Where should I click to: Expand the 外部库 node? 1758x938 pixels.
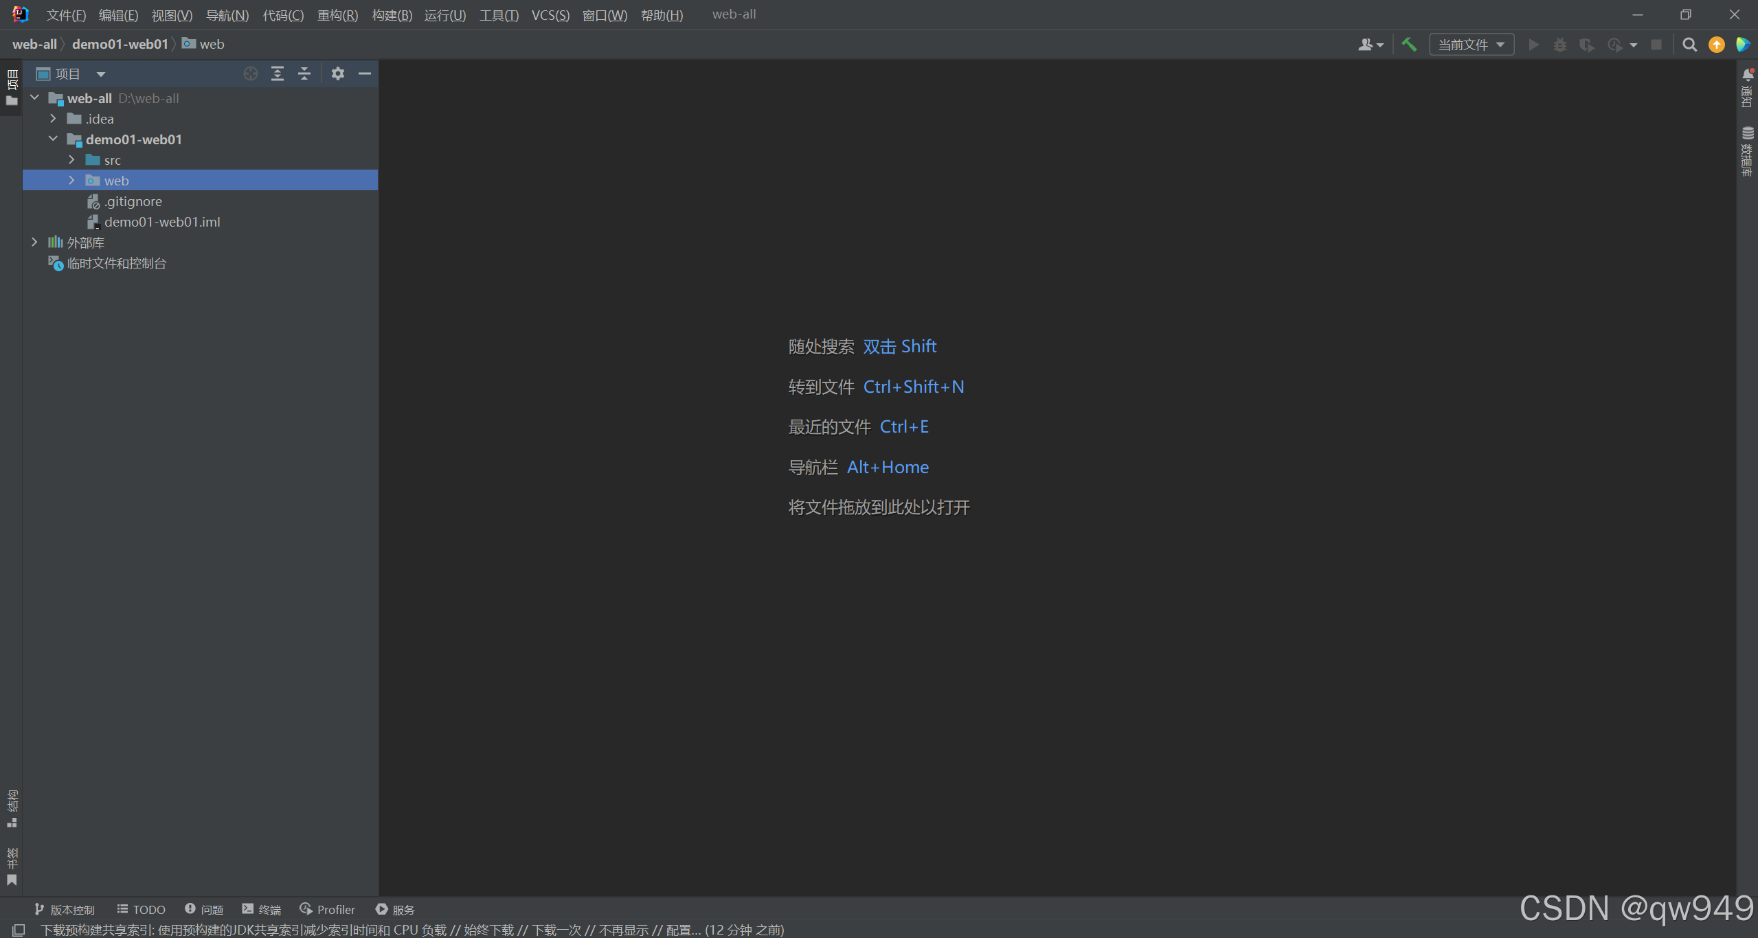tap(34, 242)
